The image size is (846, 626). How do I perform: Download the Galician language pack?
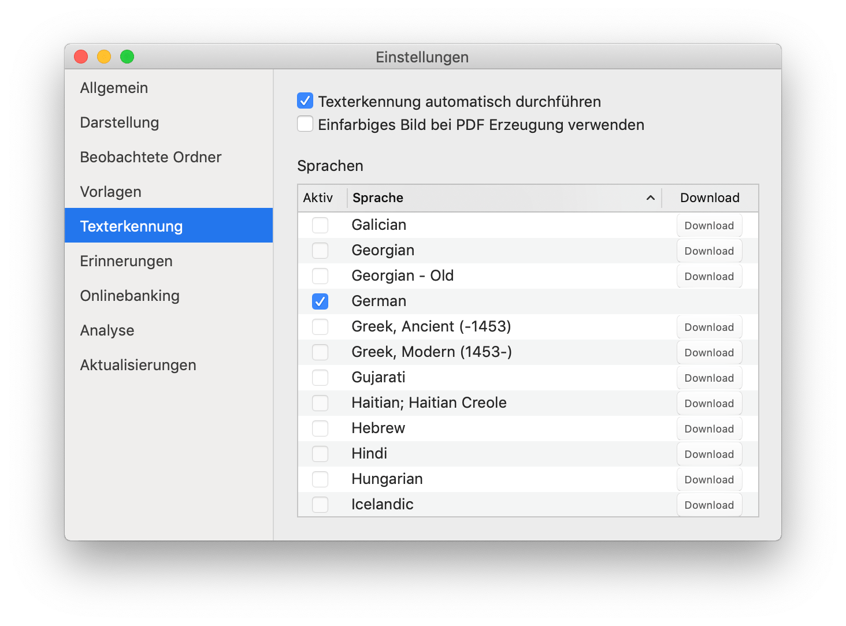pyautogui.click(x=709, y=226)
